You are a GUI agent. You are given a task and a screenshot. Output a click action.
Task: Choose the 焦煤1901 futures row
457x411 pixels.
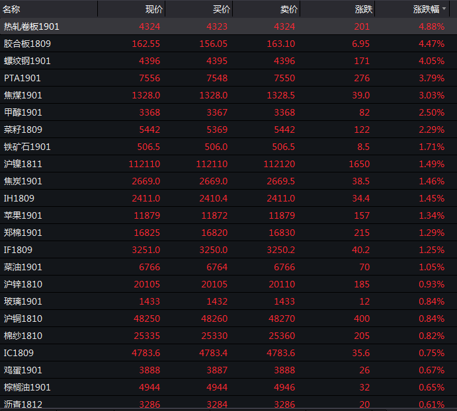point(23,95)
